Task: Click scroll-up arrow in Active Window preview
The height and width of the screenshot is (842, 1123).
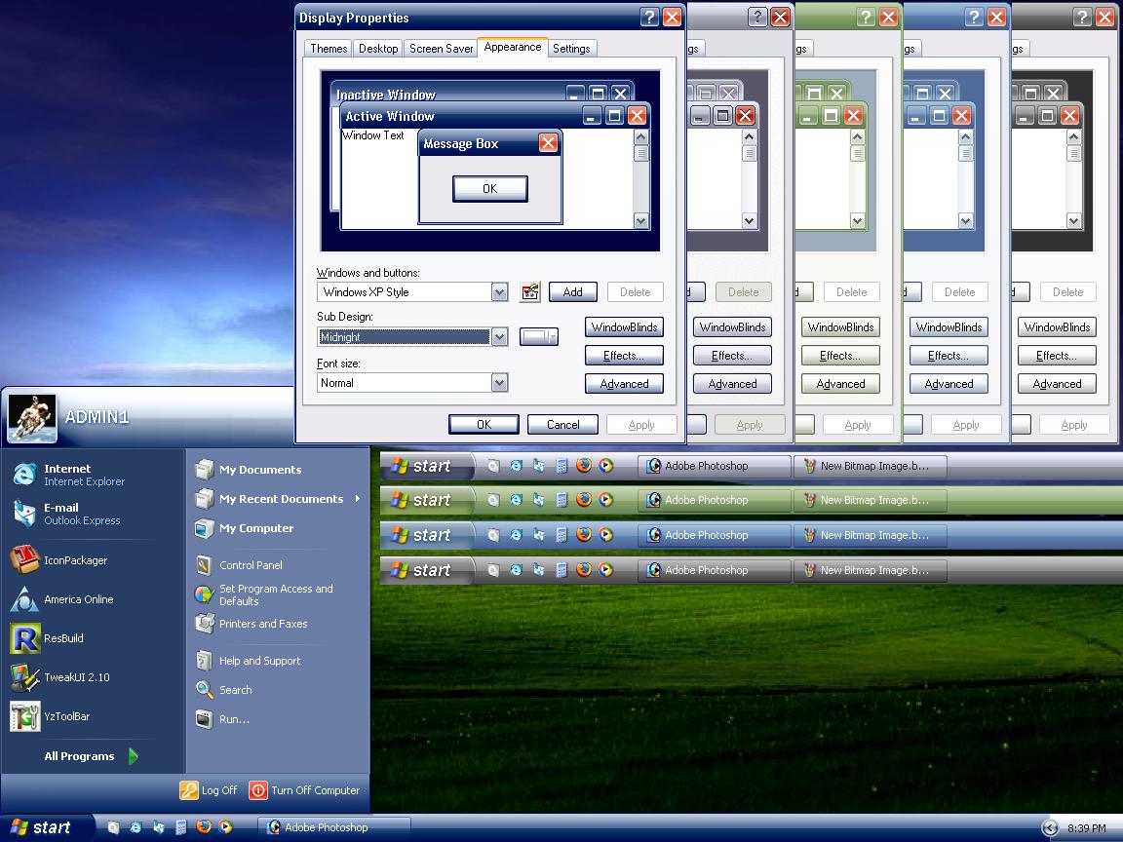Action: [641, 136]
